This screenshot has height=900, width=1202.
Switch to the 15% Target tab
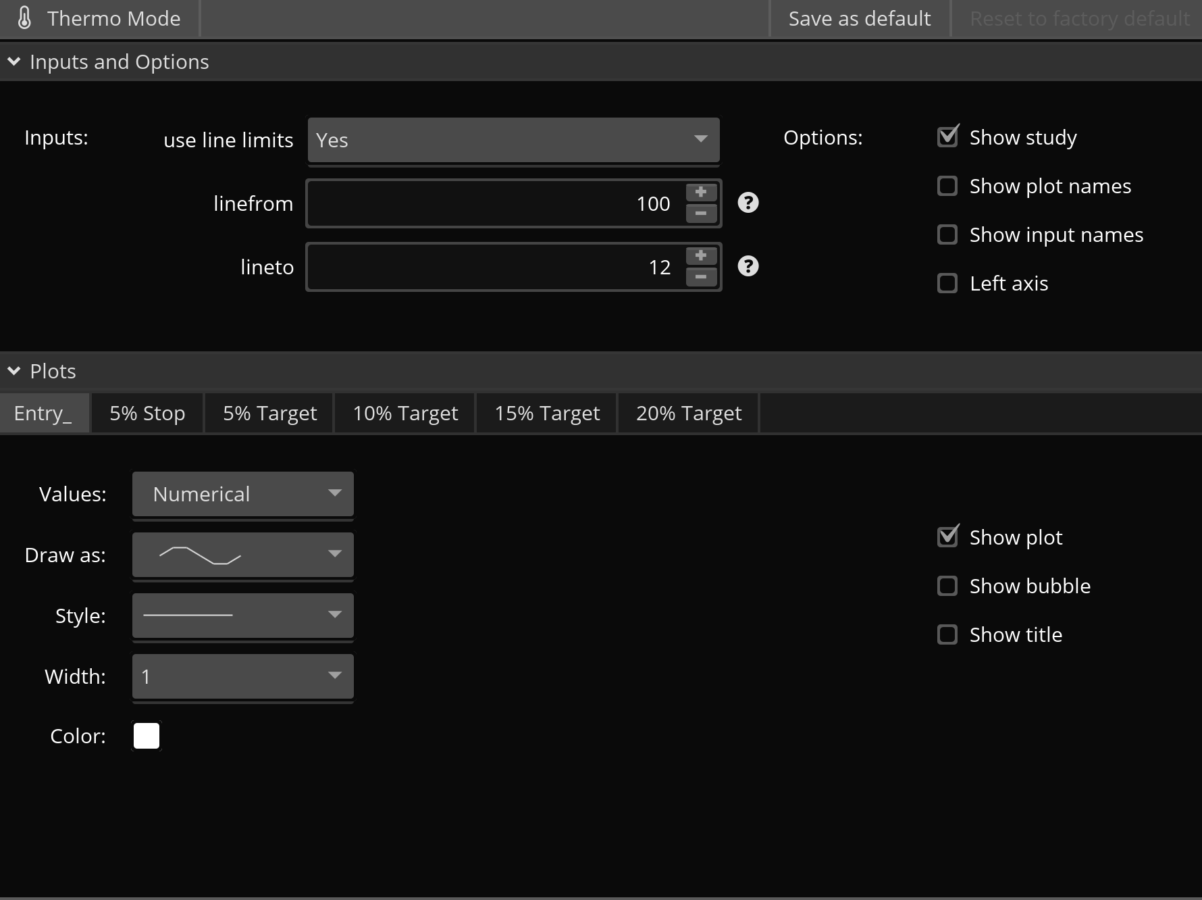[547, 413]
